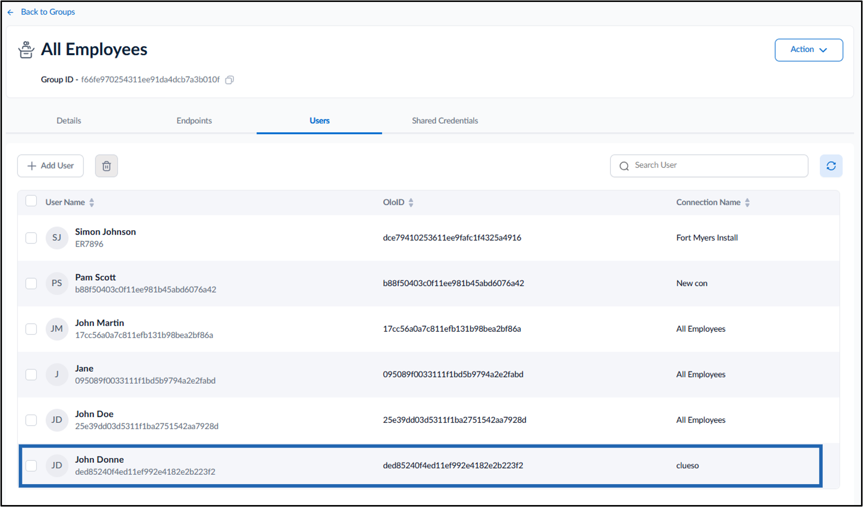
Task: Click the JM avatar for John Martin
Action: click(57, 329)
